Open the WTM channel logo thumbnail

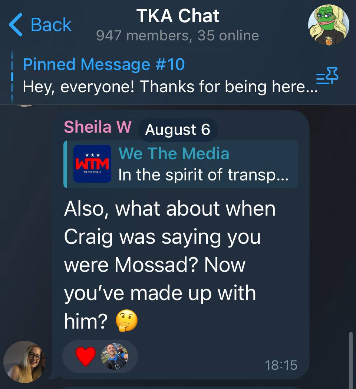92,164
